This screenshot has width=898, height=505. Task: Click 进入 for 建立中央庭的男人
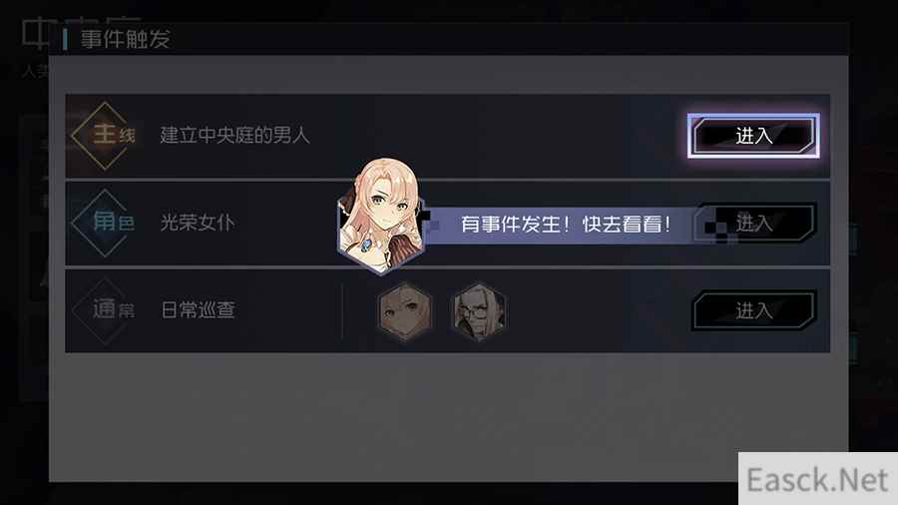click(x=753, y=136)
